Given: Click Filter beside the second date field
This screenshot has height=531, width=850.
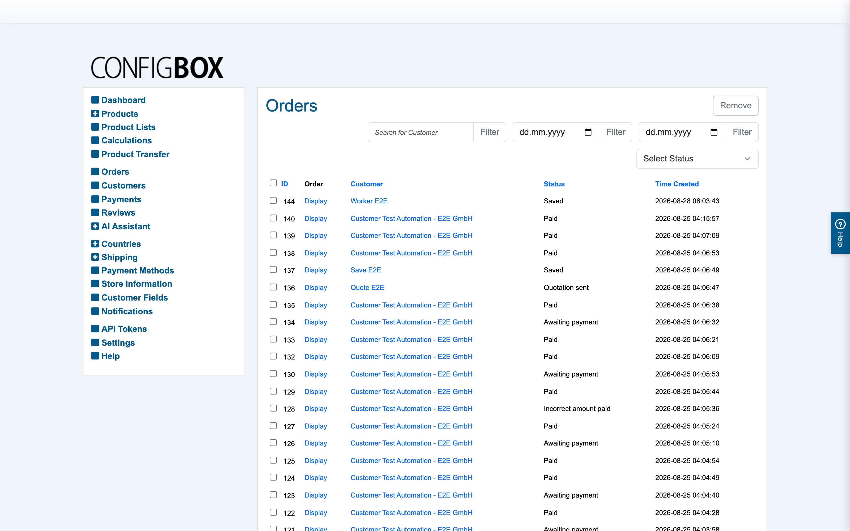Looking at the screenshot, I should coord(742,132).
